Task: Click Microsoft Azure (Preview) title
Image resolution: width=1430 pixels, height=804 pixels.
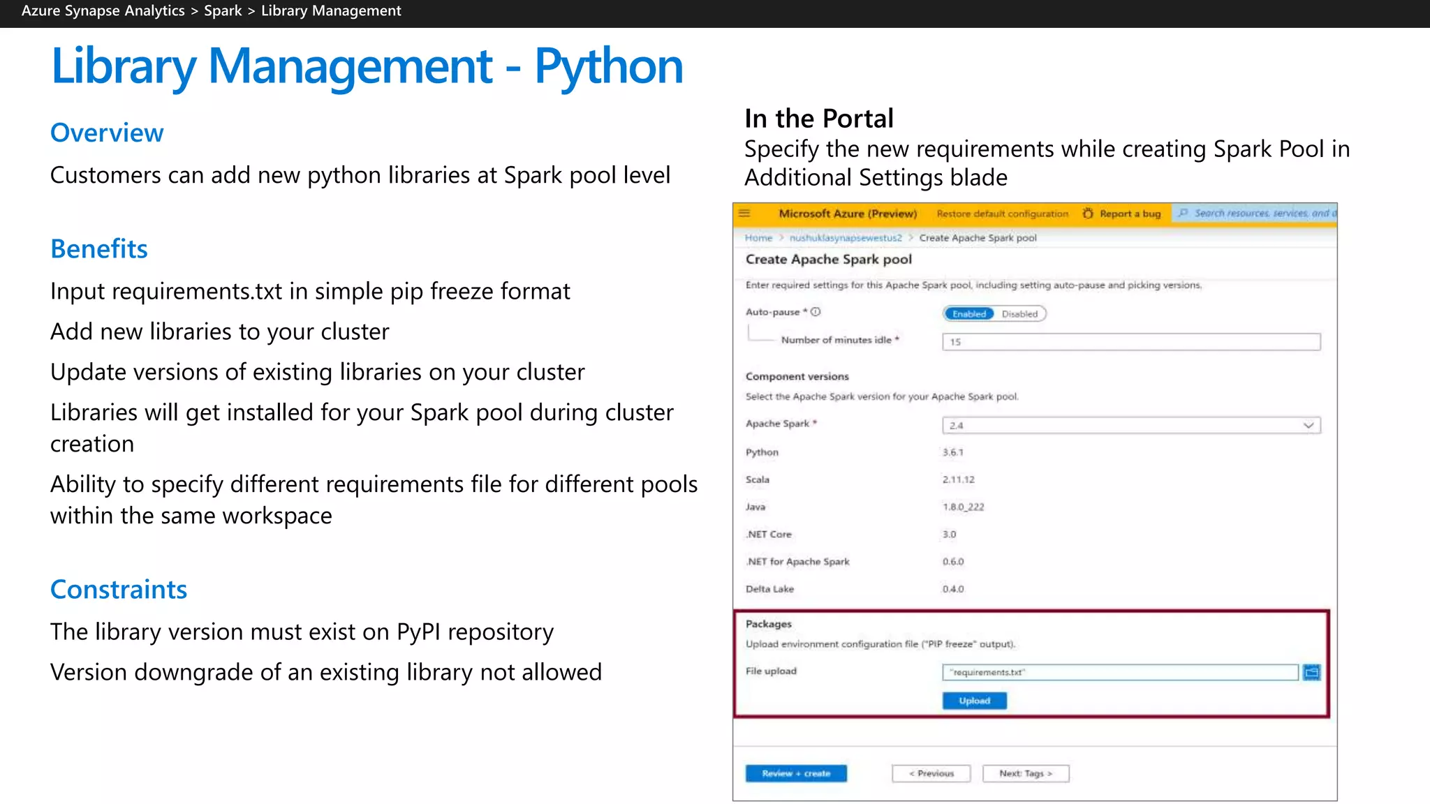Action: [x=848, y=214]
